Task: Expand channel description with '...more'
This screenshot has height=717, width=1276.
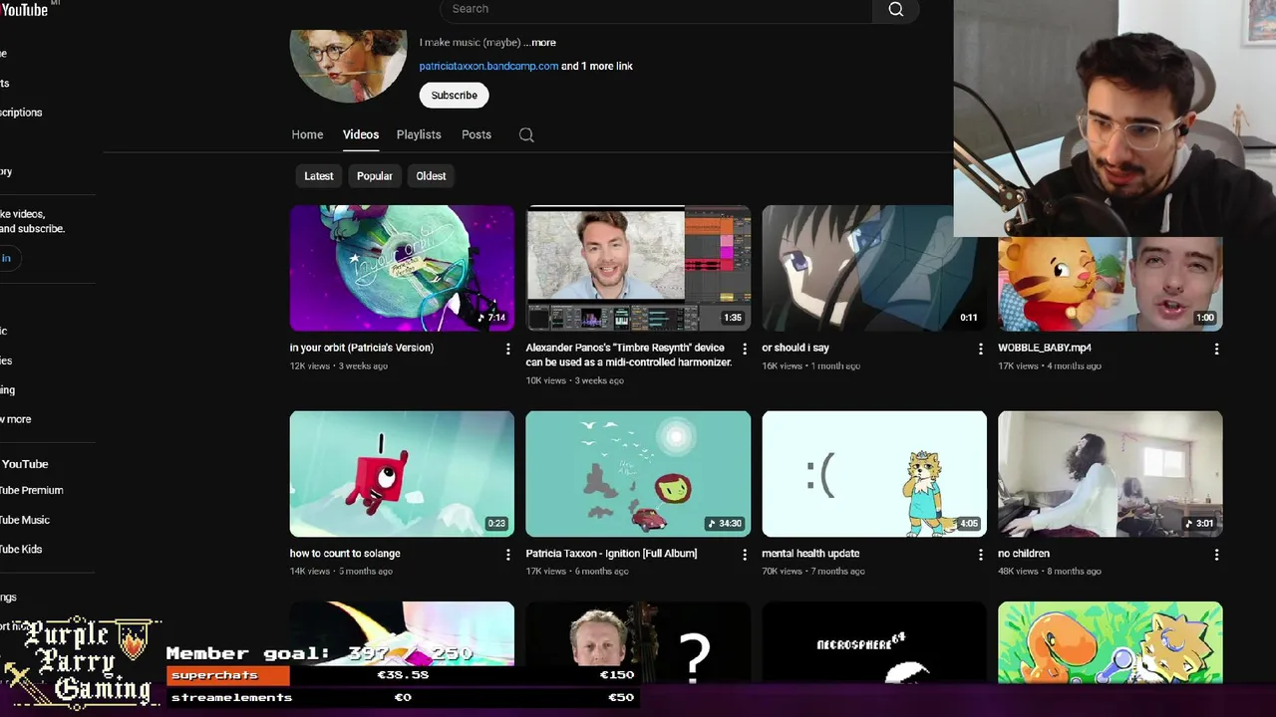Action: [539, 43]
